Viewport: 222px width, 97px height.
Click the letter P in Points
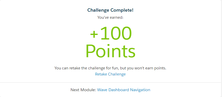click(90, 51)
